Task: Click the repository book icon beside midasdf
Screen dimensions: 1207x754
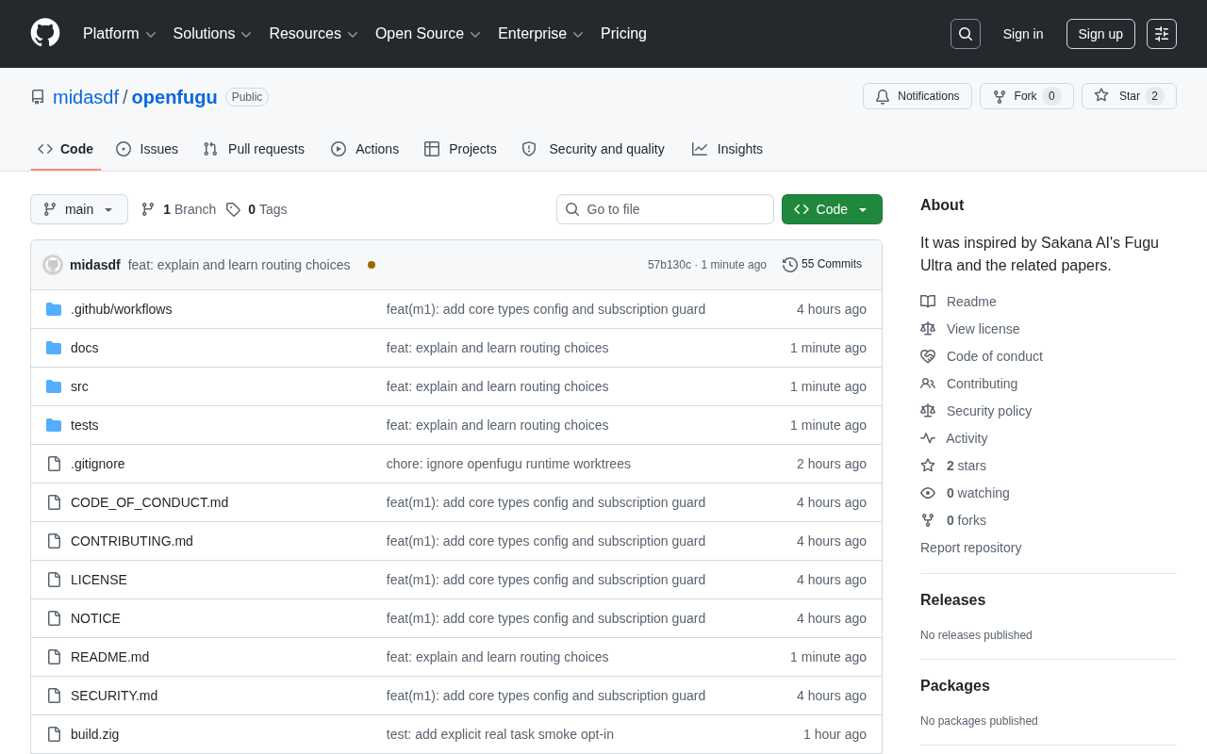Action: [x=38, y=97]
